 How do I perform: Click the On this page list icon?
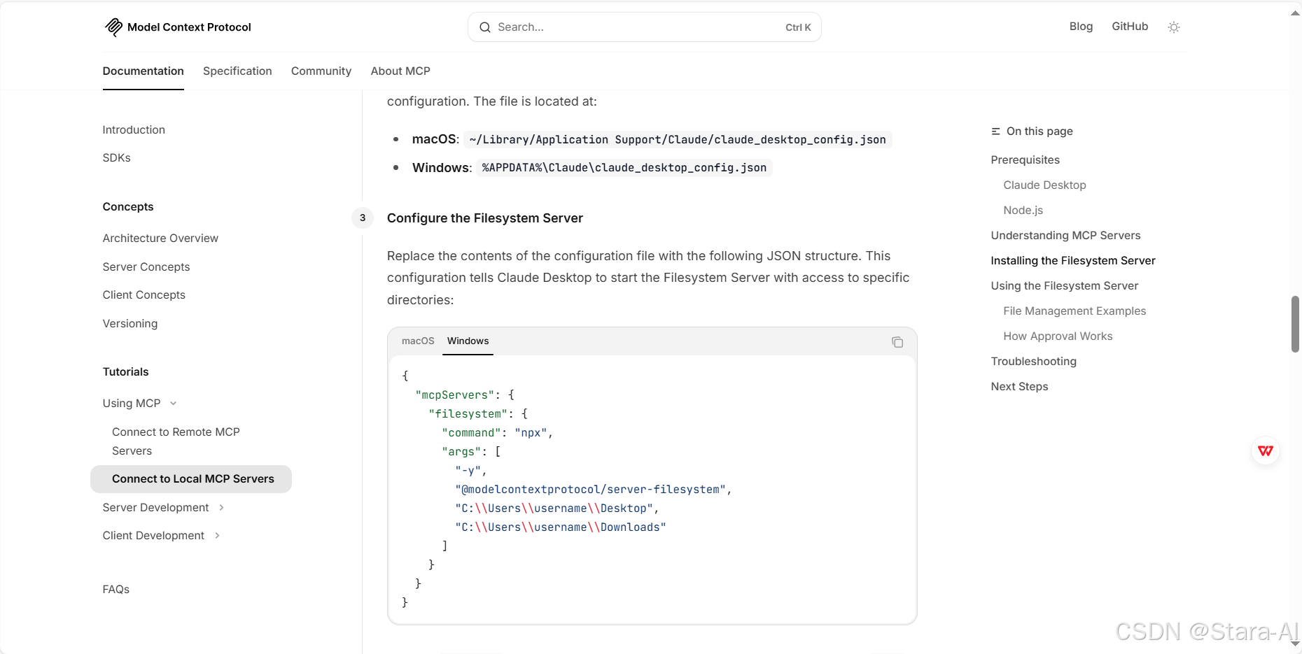point(995,131)
